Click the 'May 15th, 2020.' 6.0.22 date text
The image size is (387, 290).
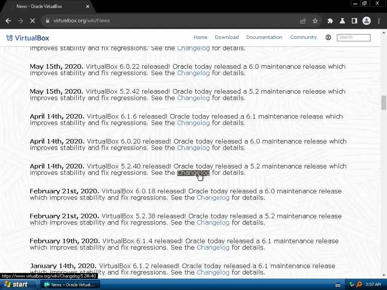coord(57,67)
